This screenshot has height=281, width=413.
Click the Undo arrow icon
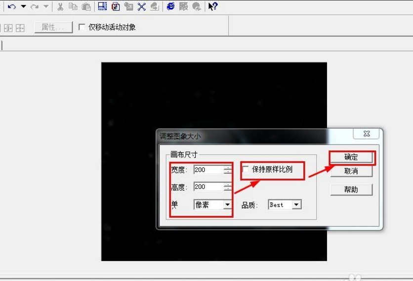(x=11, y=6)
